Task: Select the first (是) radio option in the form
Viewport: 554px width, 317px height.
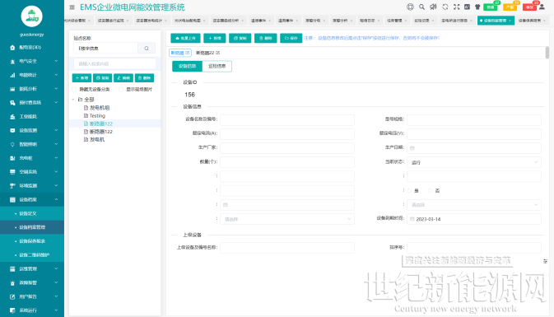Action: (409, 191)
